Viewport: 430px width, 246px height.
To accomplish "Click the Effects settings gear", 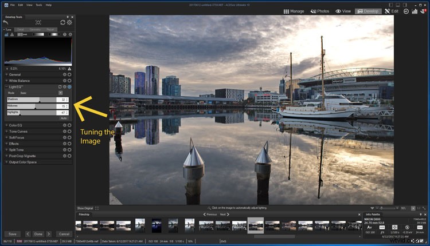I will pyautogui.click(x=65, y=144).
